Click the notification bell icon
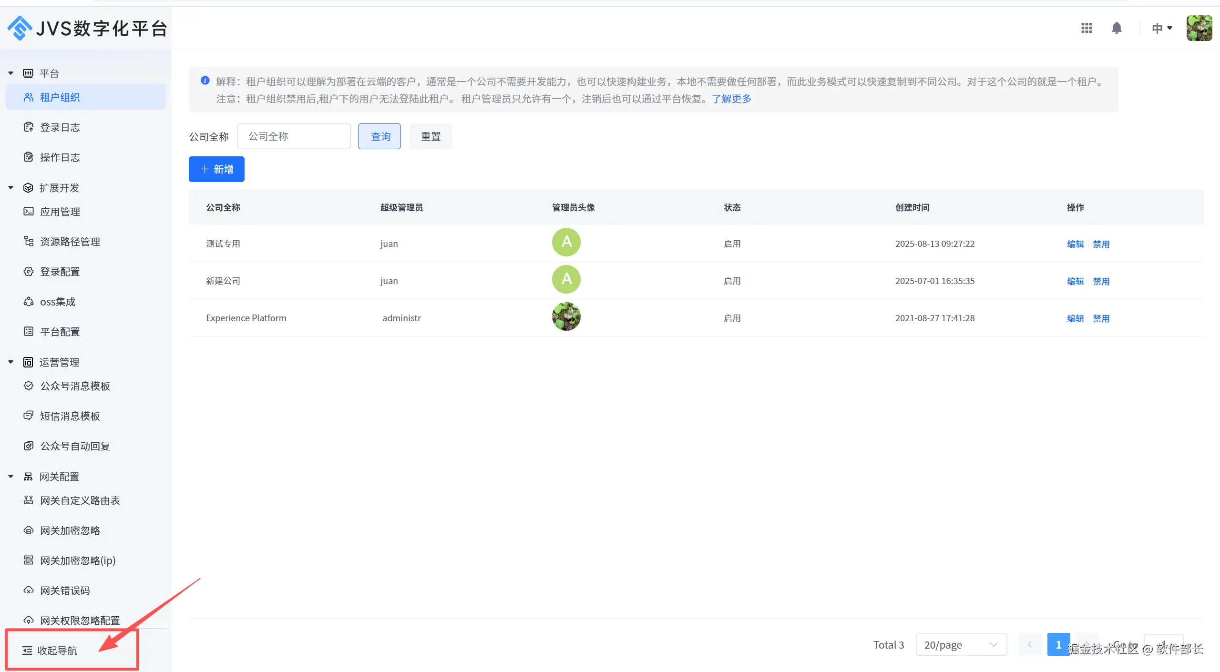This screenshot has width=1220, height=672. (x=1117, y=28)
